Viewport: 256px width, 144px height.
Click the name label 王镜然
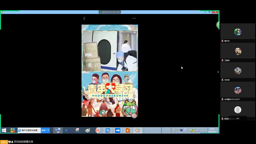pos(227,60)
